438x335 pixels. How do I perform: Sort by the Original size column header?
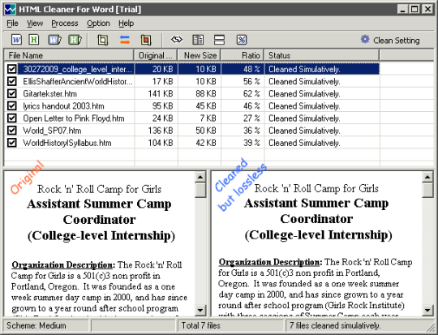[156, 55]
